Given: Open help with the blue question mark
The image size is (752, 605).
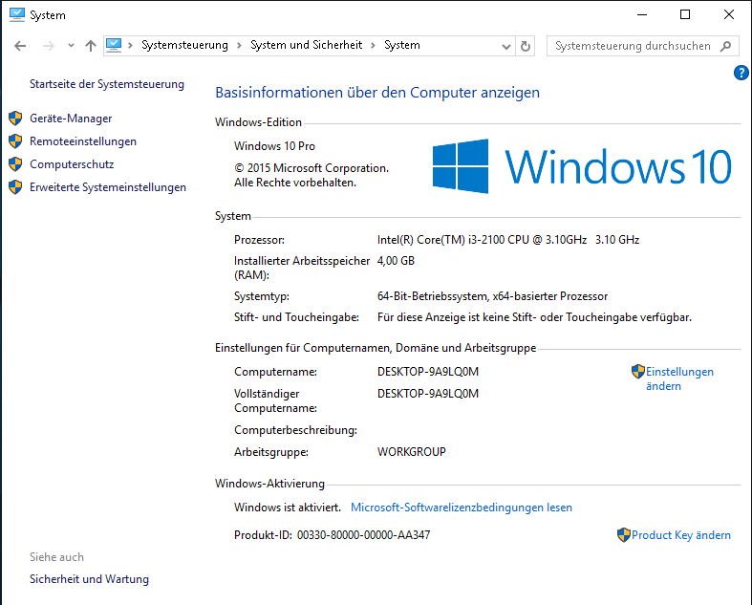Looking at the screenshot, I should (x=741, y=73).
